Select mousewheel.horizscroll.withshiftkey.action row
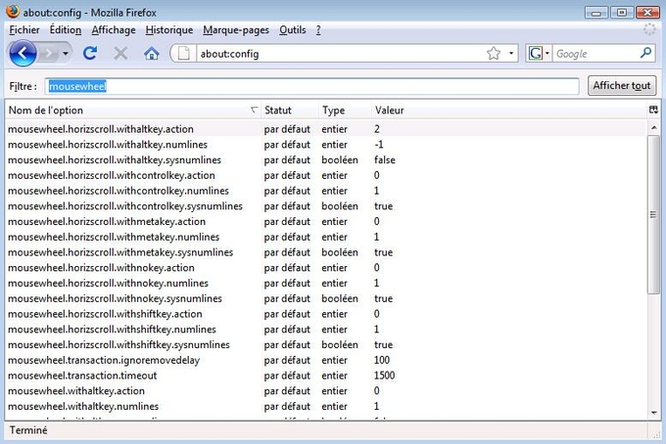Screen dimensions: 666x444 tap(326, 314)
